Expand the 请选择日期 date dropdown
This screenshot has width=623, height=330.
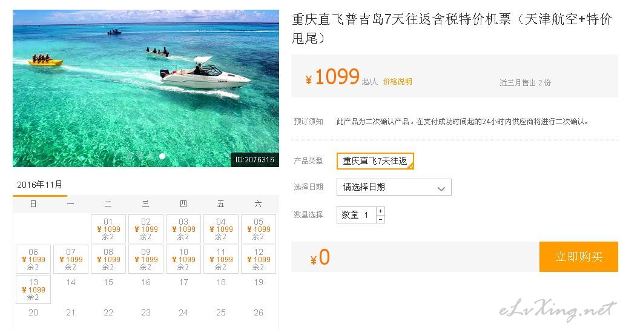pos(394,187)
